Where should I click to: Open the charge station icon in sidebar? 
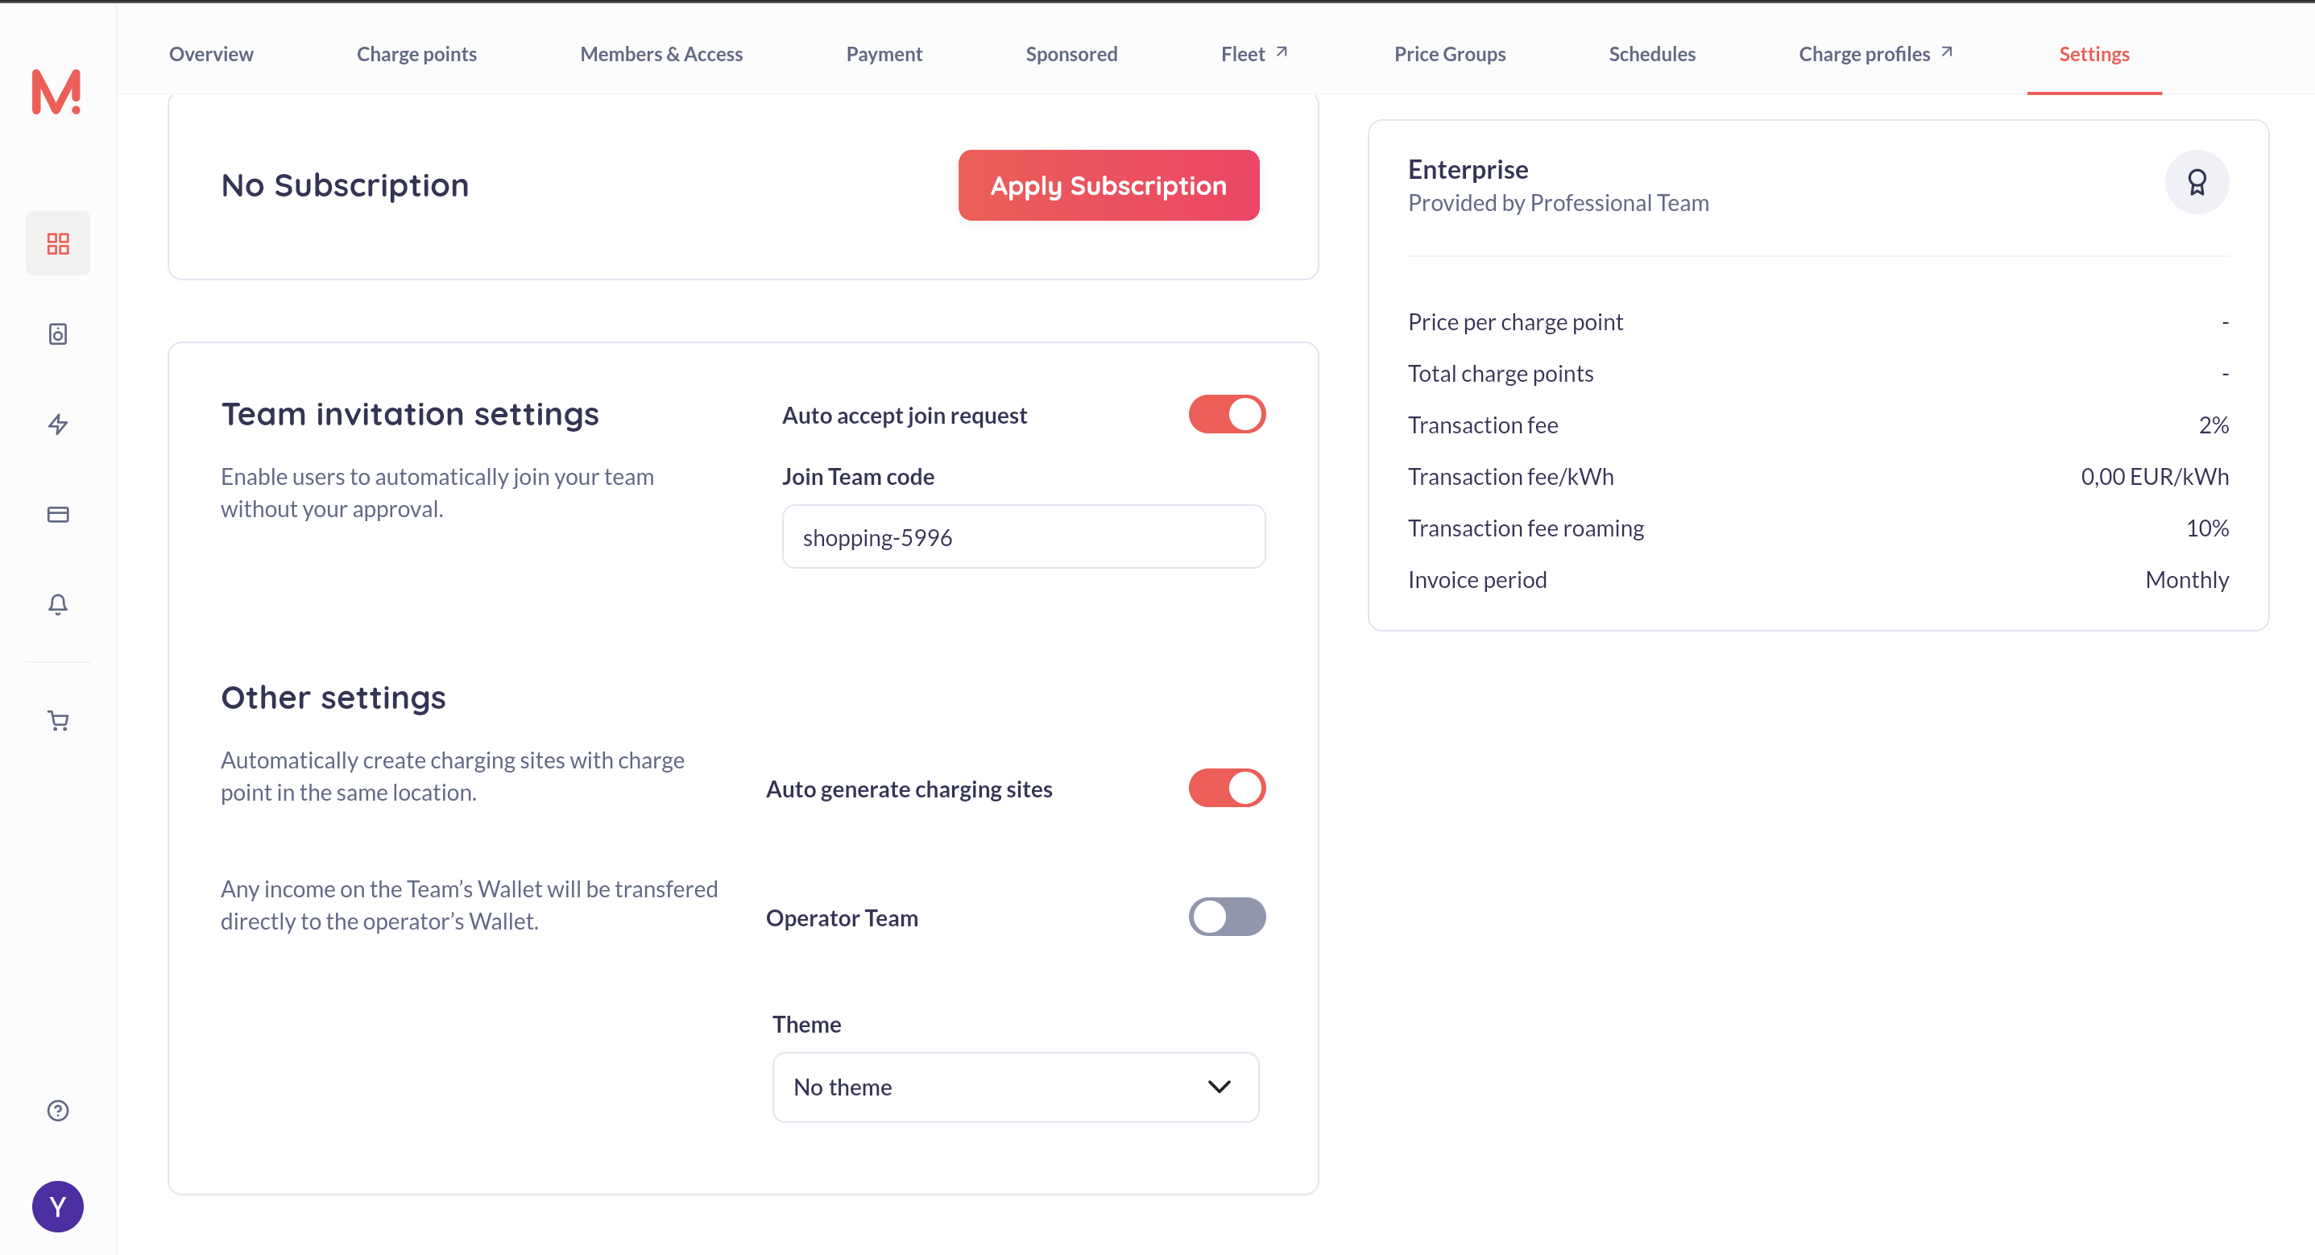click(57, 334)
